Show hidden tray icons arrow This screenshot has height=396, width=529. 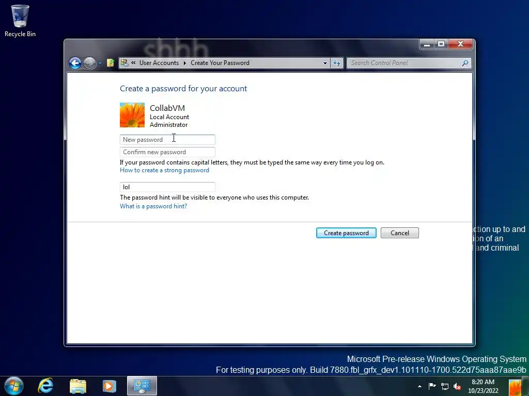pos(419,386)
